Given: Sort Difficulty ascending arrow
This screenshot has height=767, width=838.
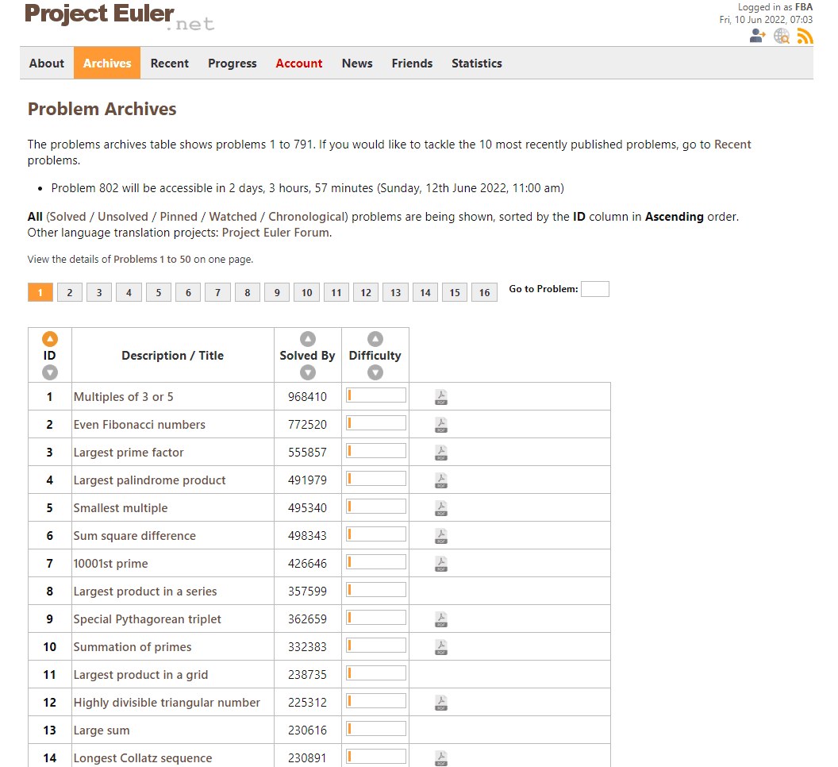Looking at the screenshot, I should coord(375,339).
